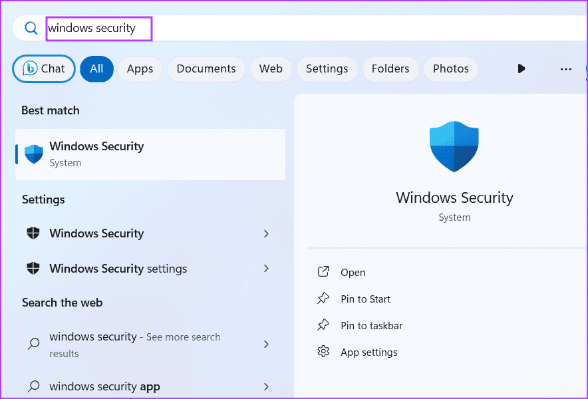This screenshot has height=399, width=588.
Task: Click the Bing Chat icon
Action: [x=30, y=68]
